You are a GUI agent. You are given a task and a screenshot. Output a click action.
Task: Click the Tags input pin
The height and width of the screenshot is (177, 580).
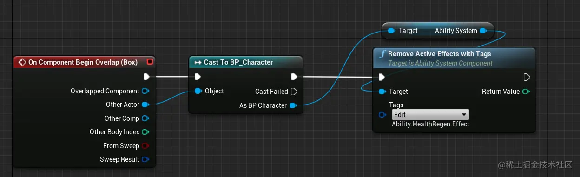coord(382,115)
